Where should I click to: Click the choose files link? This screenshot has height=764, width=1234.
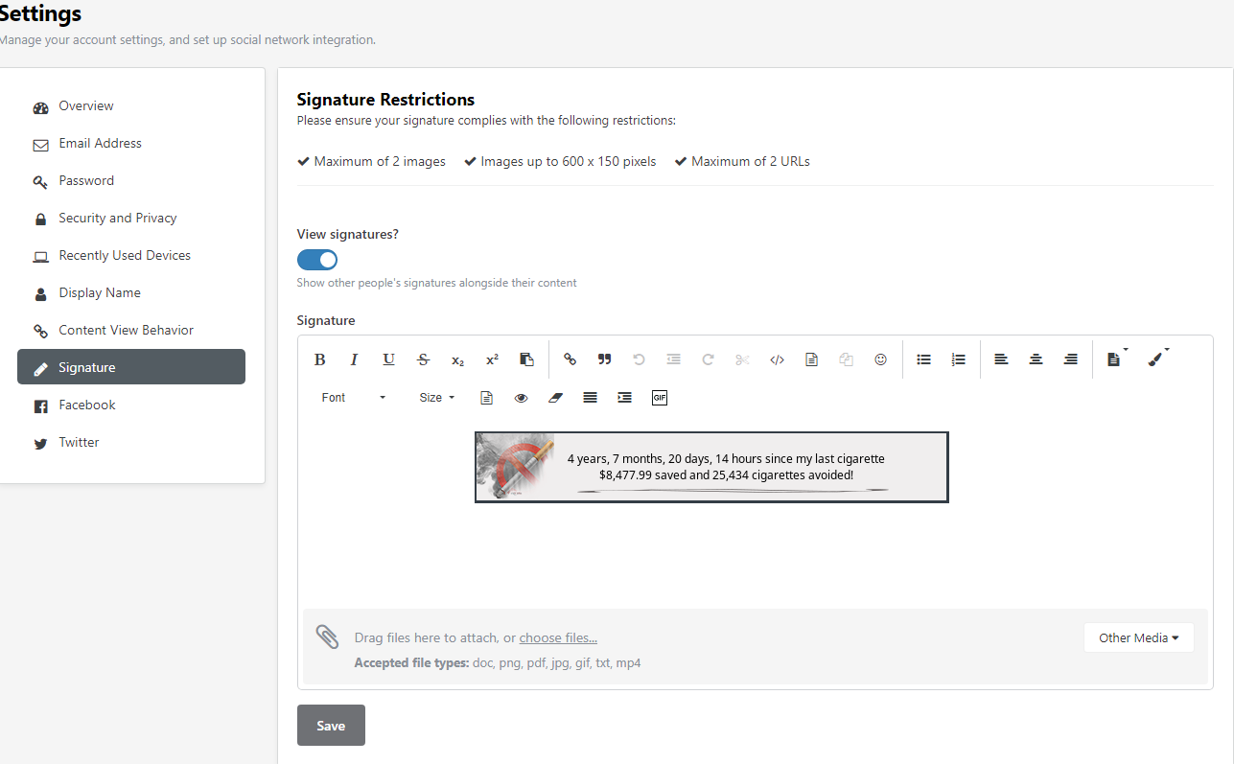point(558,637)
